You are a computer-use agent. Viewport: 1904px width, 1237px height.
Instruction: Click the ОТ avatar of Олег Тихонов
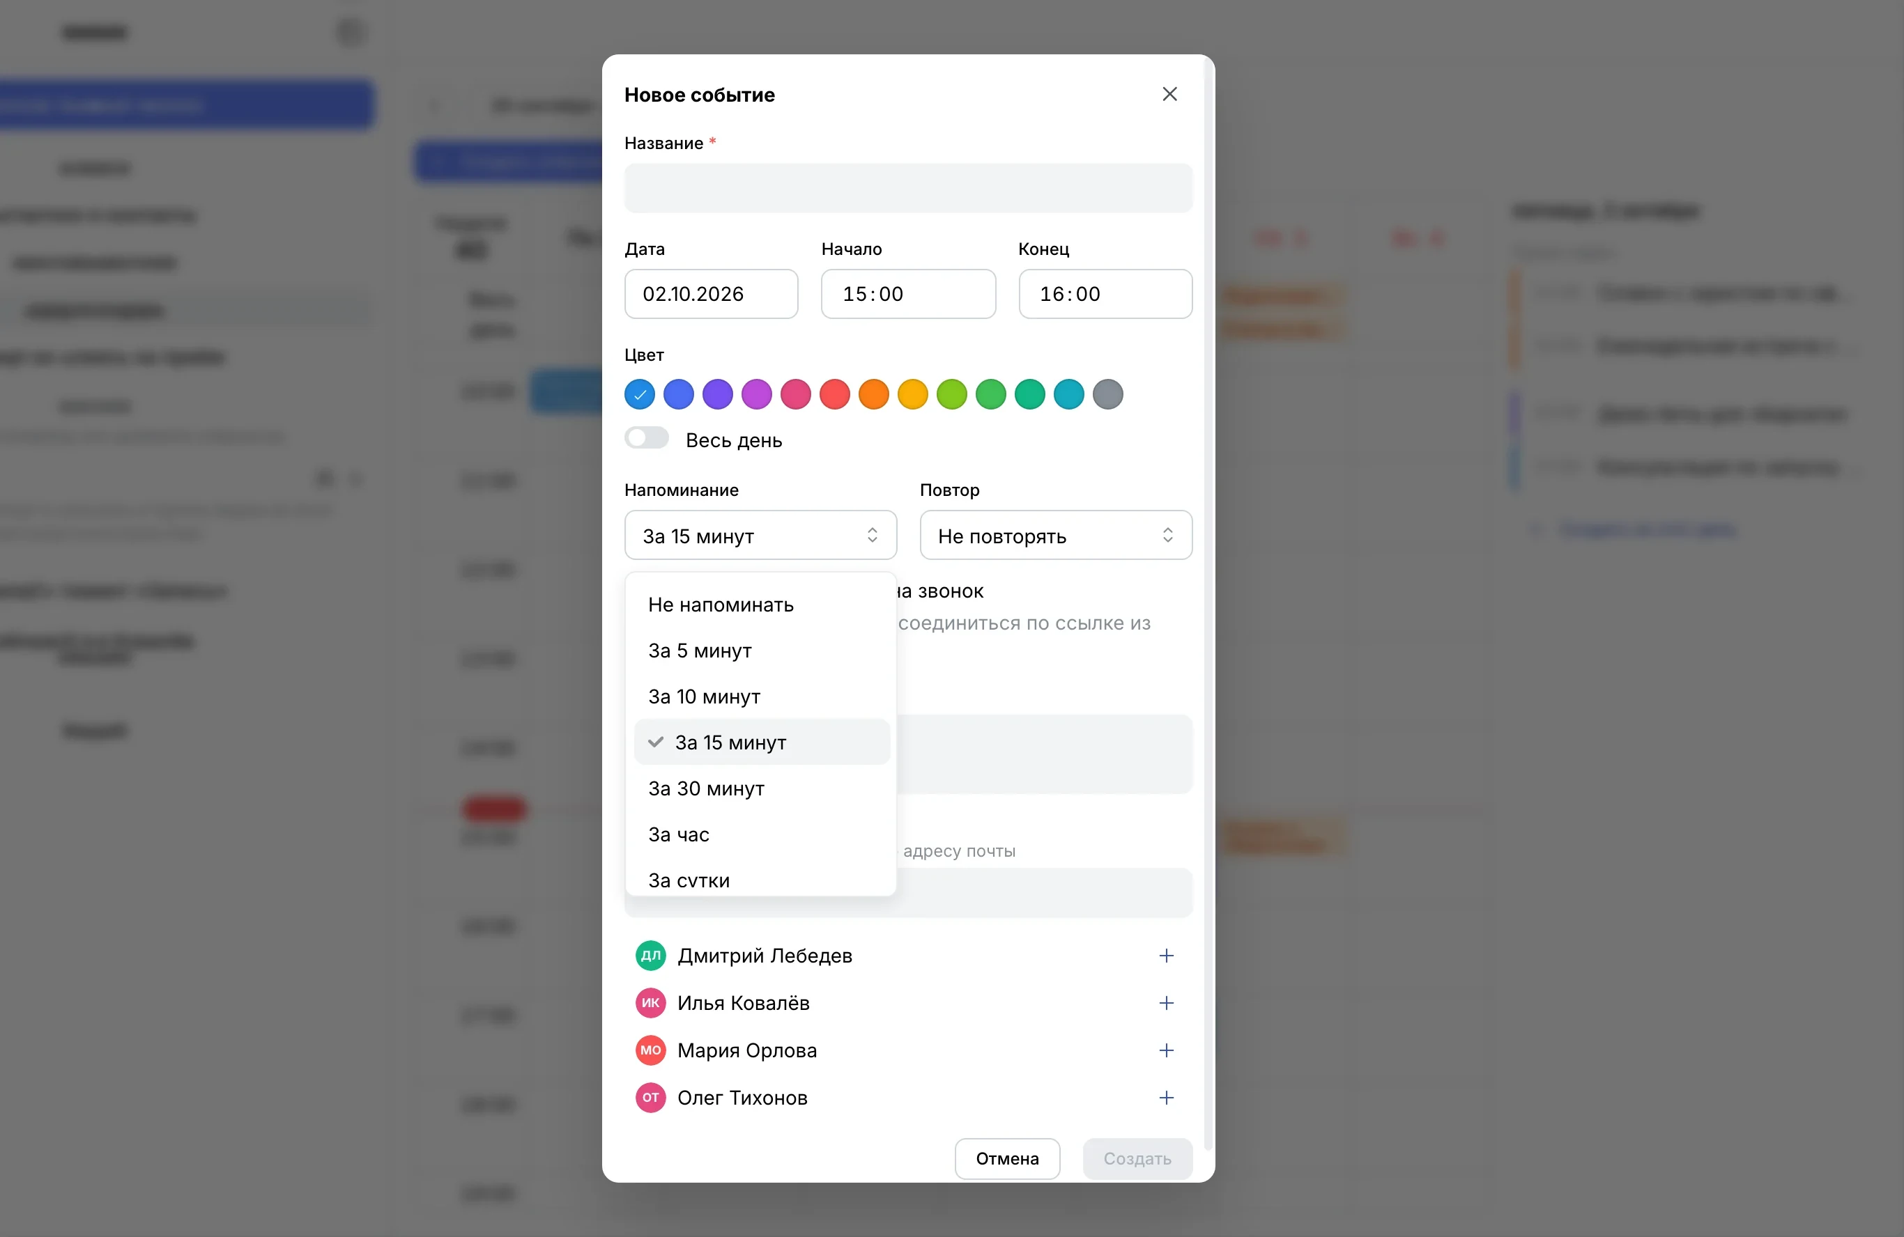650,1098
